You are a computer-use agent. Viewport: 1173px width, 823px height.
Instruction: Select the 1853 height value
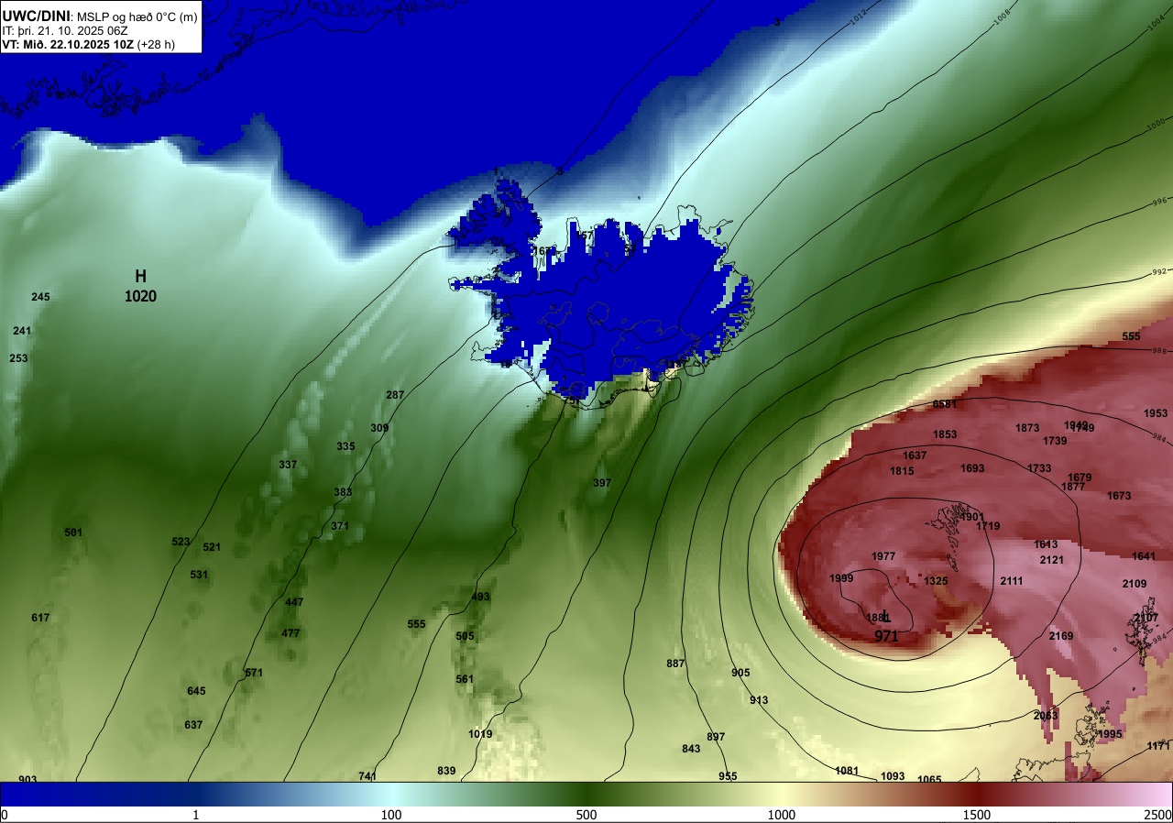[x=945, y=434]
